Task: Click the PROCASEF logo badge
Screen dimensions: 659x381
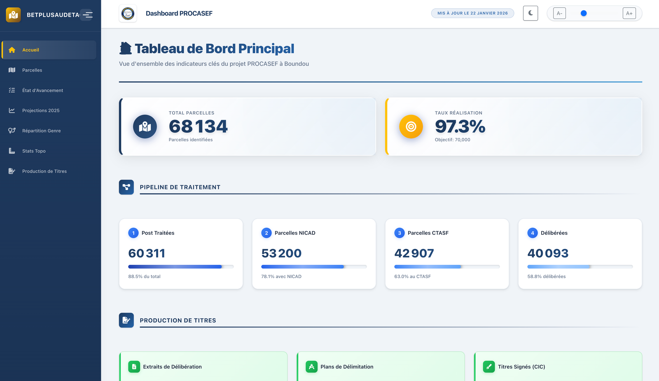Action: [128, 13]
